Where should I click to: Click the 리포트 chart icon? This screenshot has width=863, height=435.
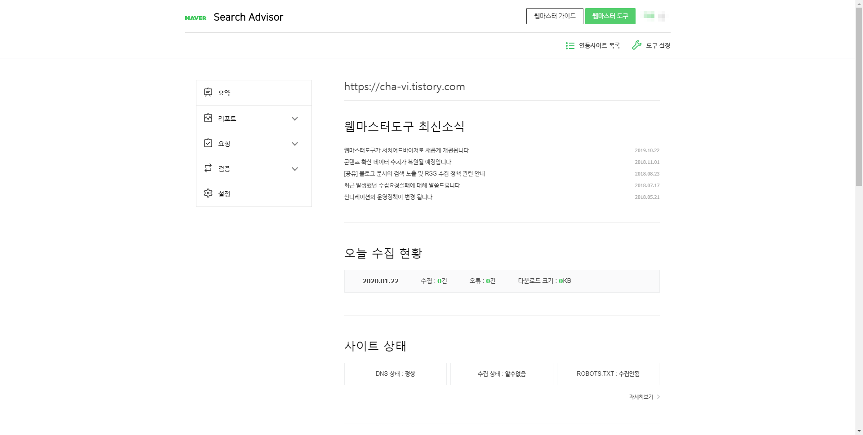click(x=208, y=118)
